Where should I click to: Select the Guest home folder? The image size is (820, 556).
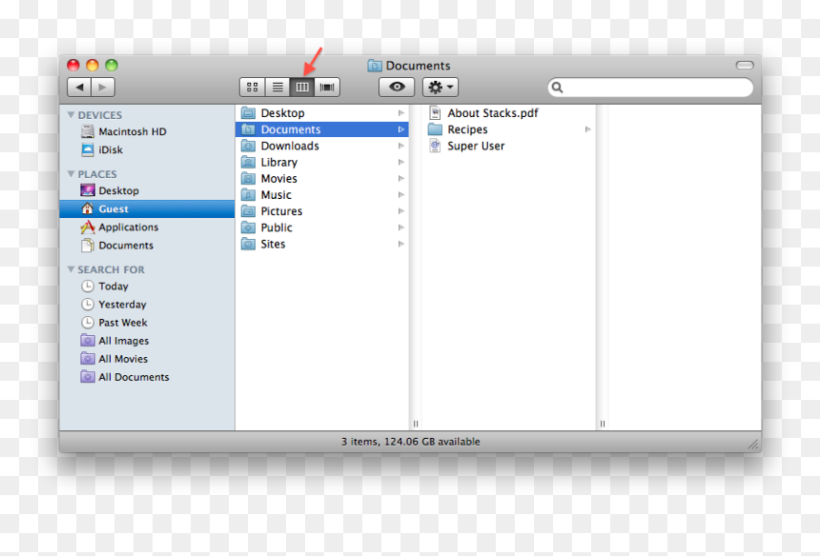tap(147, 208)
